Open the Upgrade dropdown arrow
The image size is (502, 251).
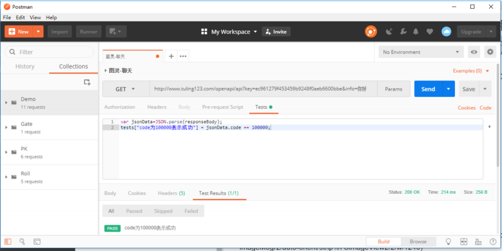tap(491, 31)
